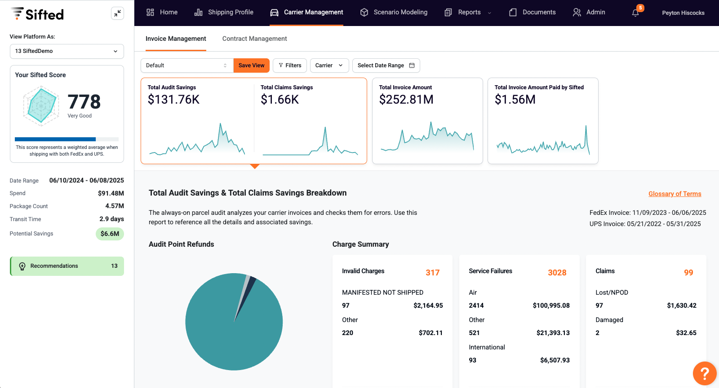Open the Glossary of Terms link
This screenshot has height=388, width=719.
pos(675,194)
